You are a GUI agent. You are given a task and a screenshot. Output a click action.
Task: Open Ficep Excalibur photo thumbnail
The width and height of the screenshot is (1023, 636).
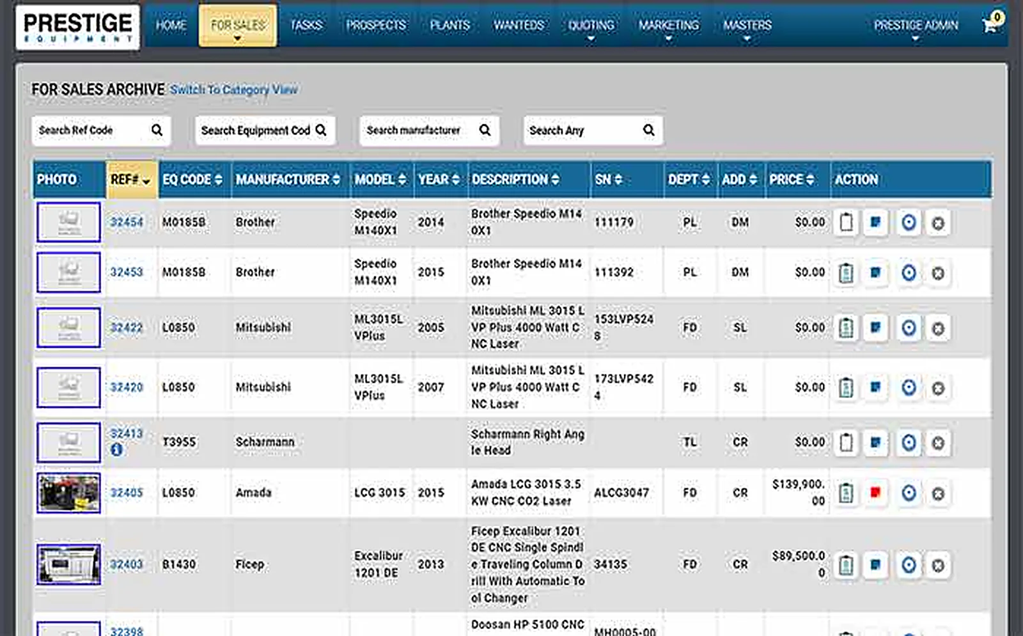(x=68, y=564)
